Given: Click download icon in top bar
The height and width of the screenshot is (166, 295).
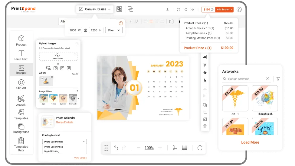Looking at the screenshot, I should (x=167, y=10).
